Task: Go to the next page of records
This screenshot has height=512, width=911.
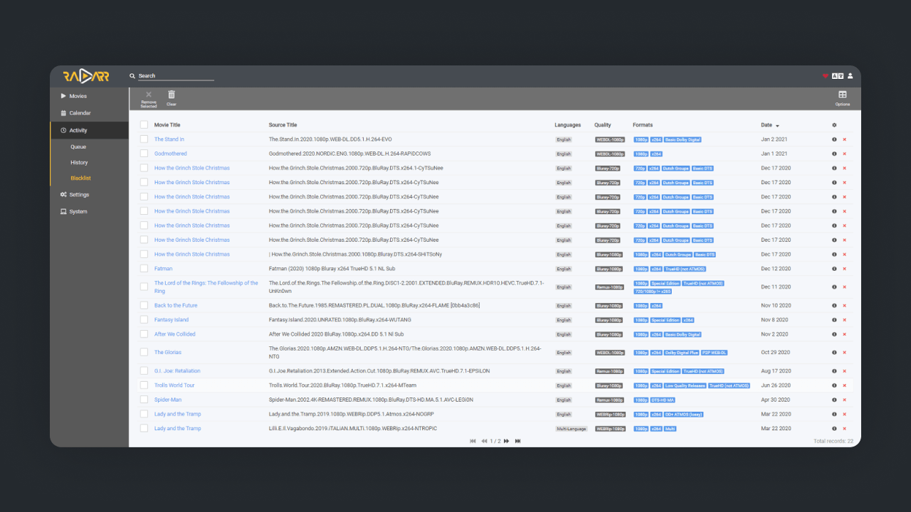Action: [x=506, y=441]
